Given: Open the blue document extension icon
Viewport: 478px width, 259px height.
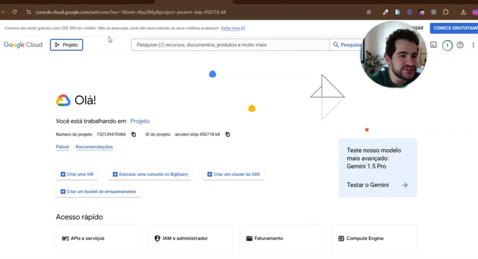Looking at the screenshot, I should pos(398,12).
